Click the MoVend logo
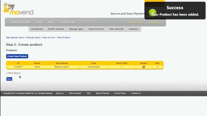Viewport: 207px width, 116px height. pyautogui.click(x=18, y=9)
